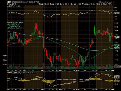The image size is (121, 91).
Task: Click the volume bars icon in the legend
Action: [8, 28]
